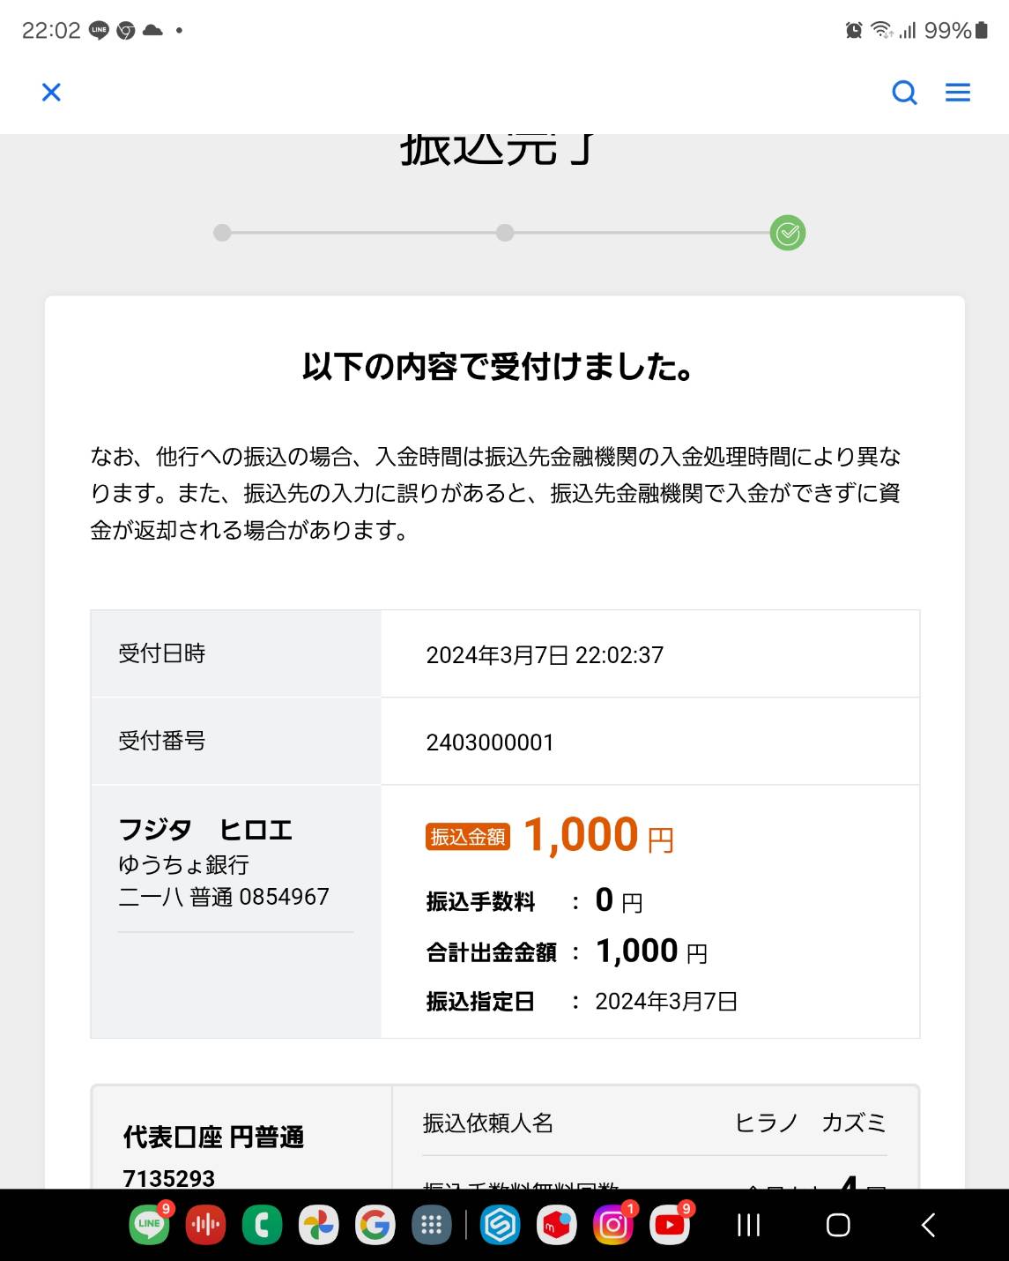The image size is (1009, 1261).
Task: Open the Mercari app icon
Action: (557, 1225)
